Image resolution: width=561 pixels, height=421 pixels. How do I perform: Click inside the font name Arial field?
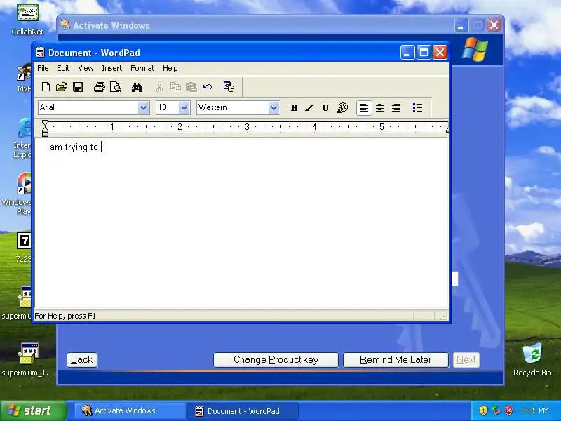click(88, 108)
